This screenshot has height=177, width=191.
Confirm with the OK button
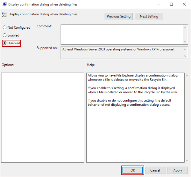pyautogui.click(x=133, y=170)
